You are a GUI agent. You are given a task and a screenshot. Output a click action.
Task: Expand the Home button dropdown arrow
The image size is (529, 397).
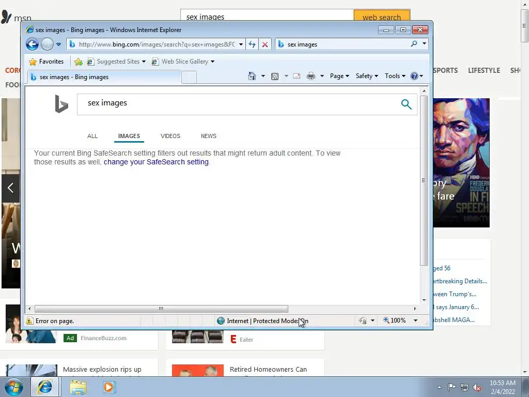pyautogui.click(x=263, y=76)
